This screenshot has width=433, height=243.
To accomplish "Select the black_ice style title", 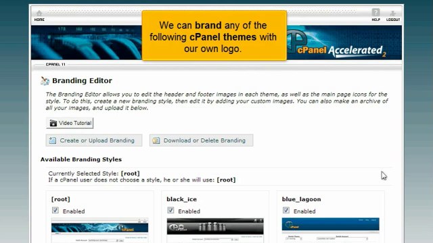I will [182, 199].
